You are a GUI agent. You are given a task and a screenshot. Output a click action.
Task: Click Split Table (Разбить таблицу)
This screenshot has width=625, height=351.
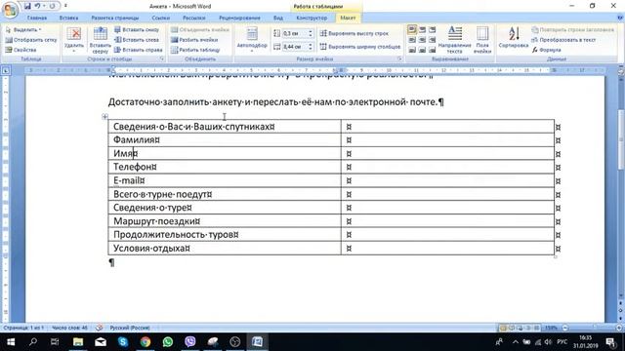(x=195, y=50)
